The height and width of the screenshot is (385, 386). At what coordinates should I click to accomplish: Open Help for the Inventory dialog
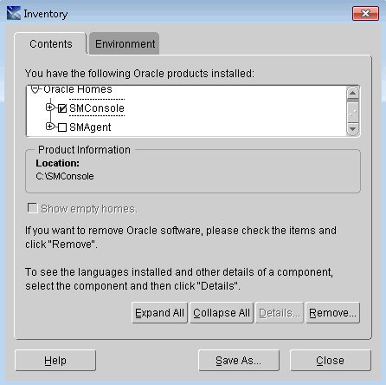[x=55, y=361]
